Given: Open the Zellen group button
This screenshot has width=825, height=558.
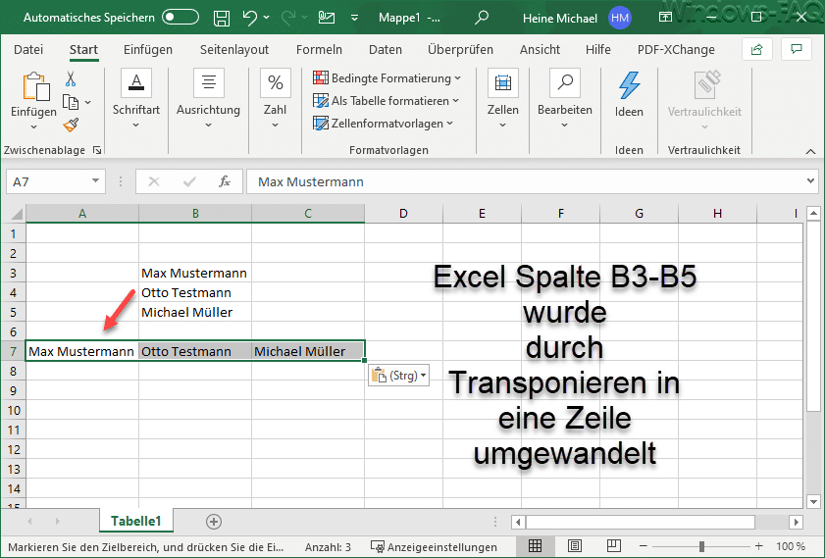Looking at the screenshot, I should coord(503,99).
